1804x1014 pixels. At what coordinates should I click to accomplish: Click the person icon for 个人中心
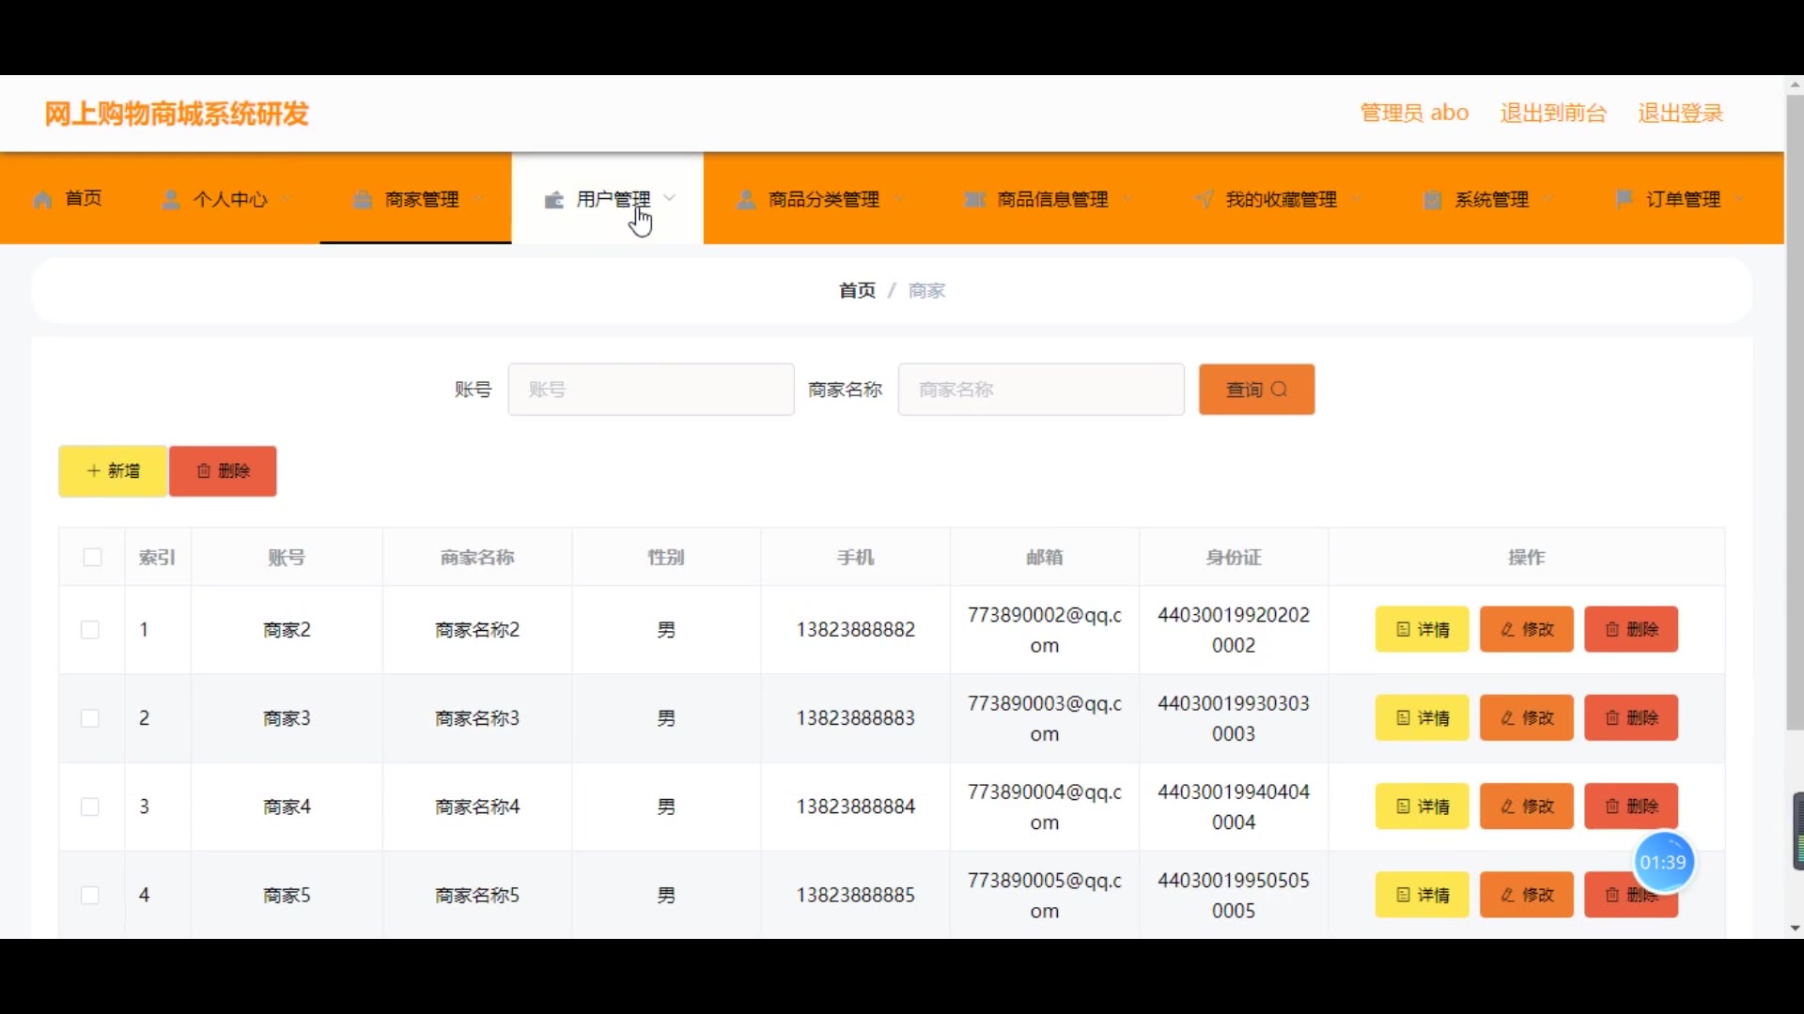click(x=171, y=200)
